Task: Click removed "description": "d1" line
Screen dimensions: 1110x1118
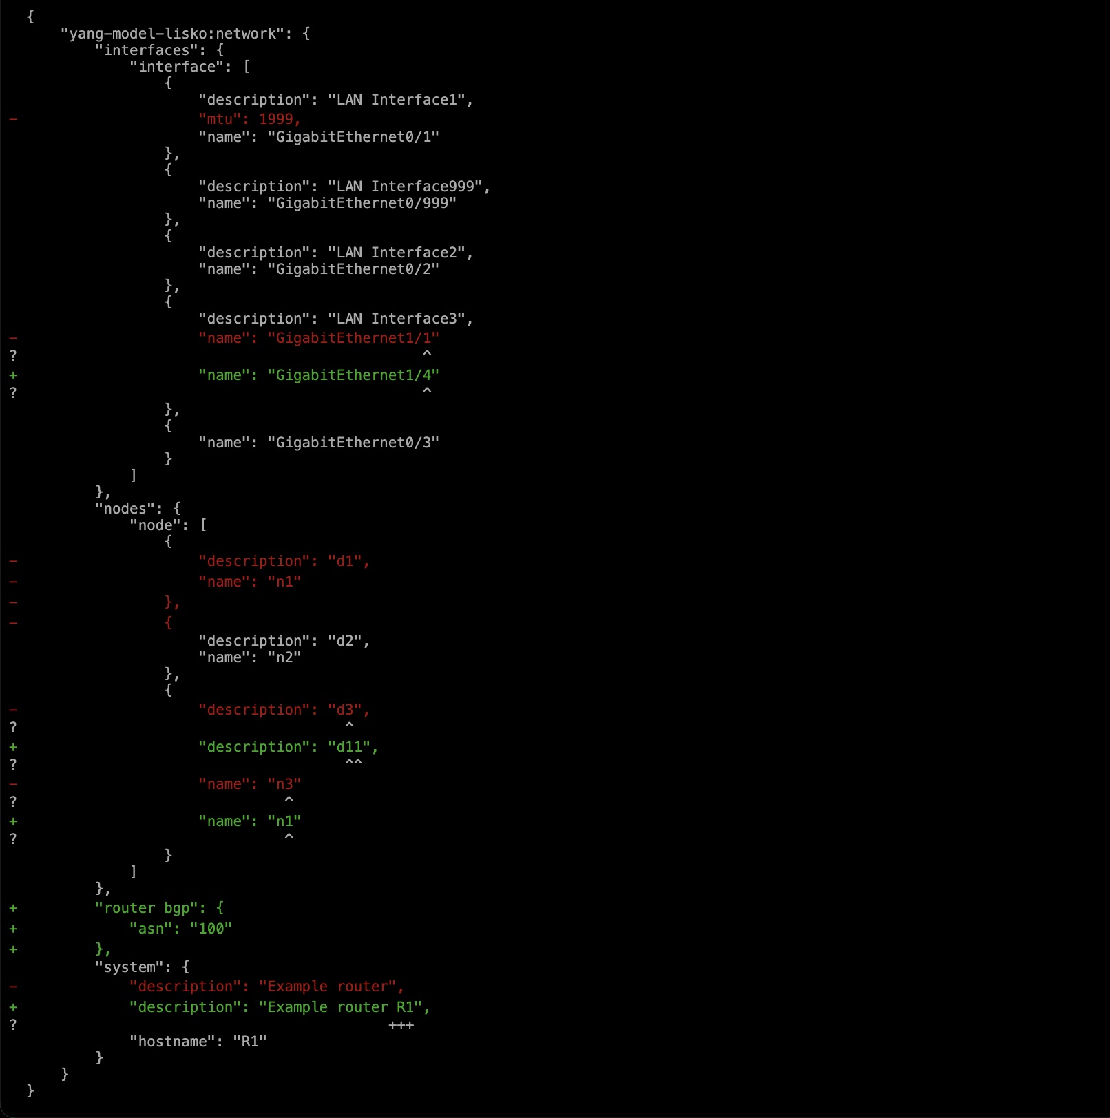Action: (284, 561)
